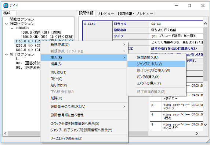Select コピー(C) in context menu

(84, 79)
